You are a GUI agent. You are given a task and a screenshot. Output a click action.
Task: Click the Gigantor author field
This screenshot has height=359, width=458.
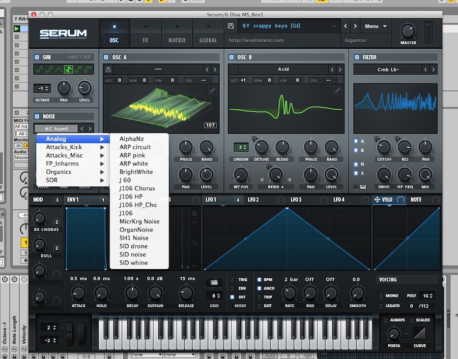point(365,40)
